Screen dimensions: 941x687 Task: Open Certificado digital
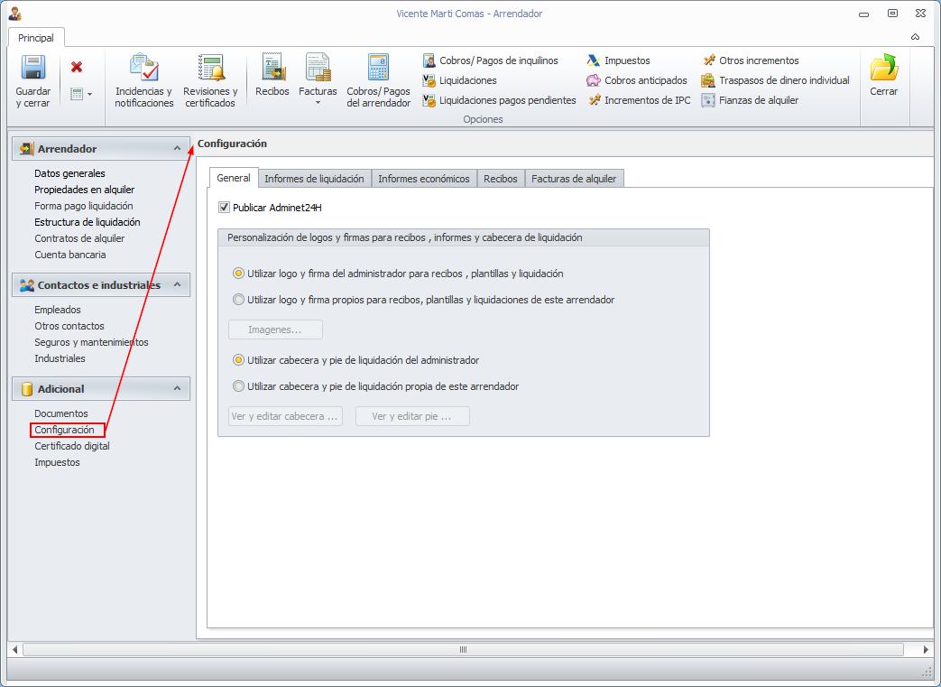click(x=72, y=446)
